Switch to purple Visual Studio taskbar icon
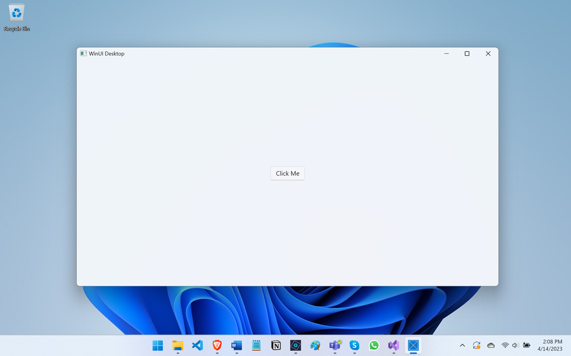This screenshot has width=571, height=356. point(394,345)
